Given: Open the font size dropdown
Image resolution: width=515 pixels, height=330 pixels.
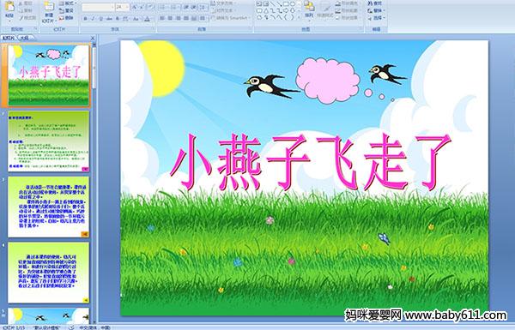Looking at the screenshot, I should (x=127, y=7).
